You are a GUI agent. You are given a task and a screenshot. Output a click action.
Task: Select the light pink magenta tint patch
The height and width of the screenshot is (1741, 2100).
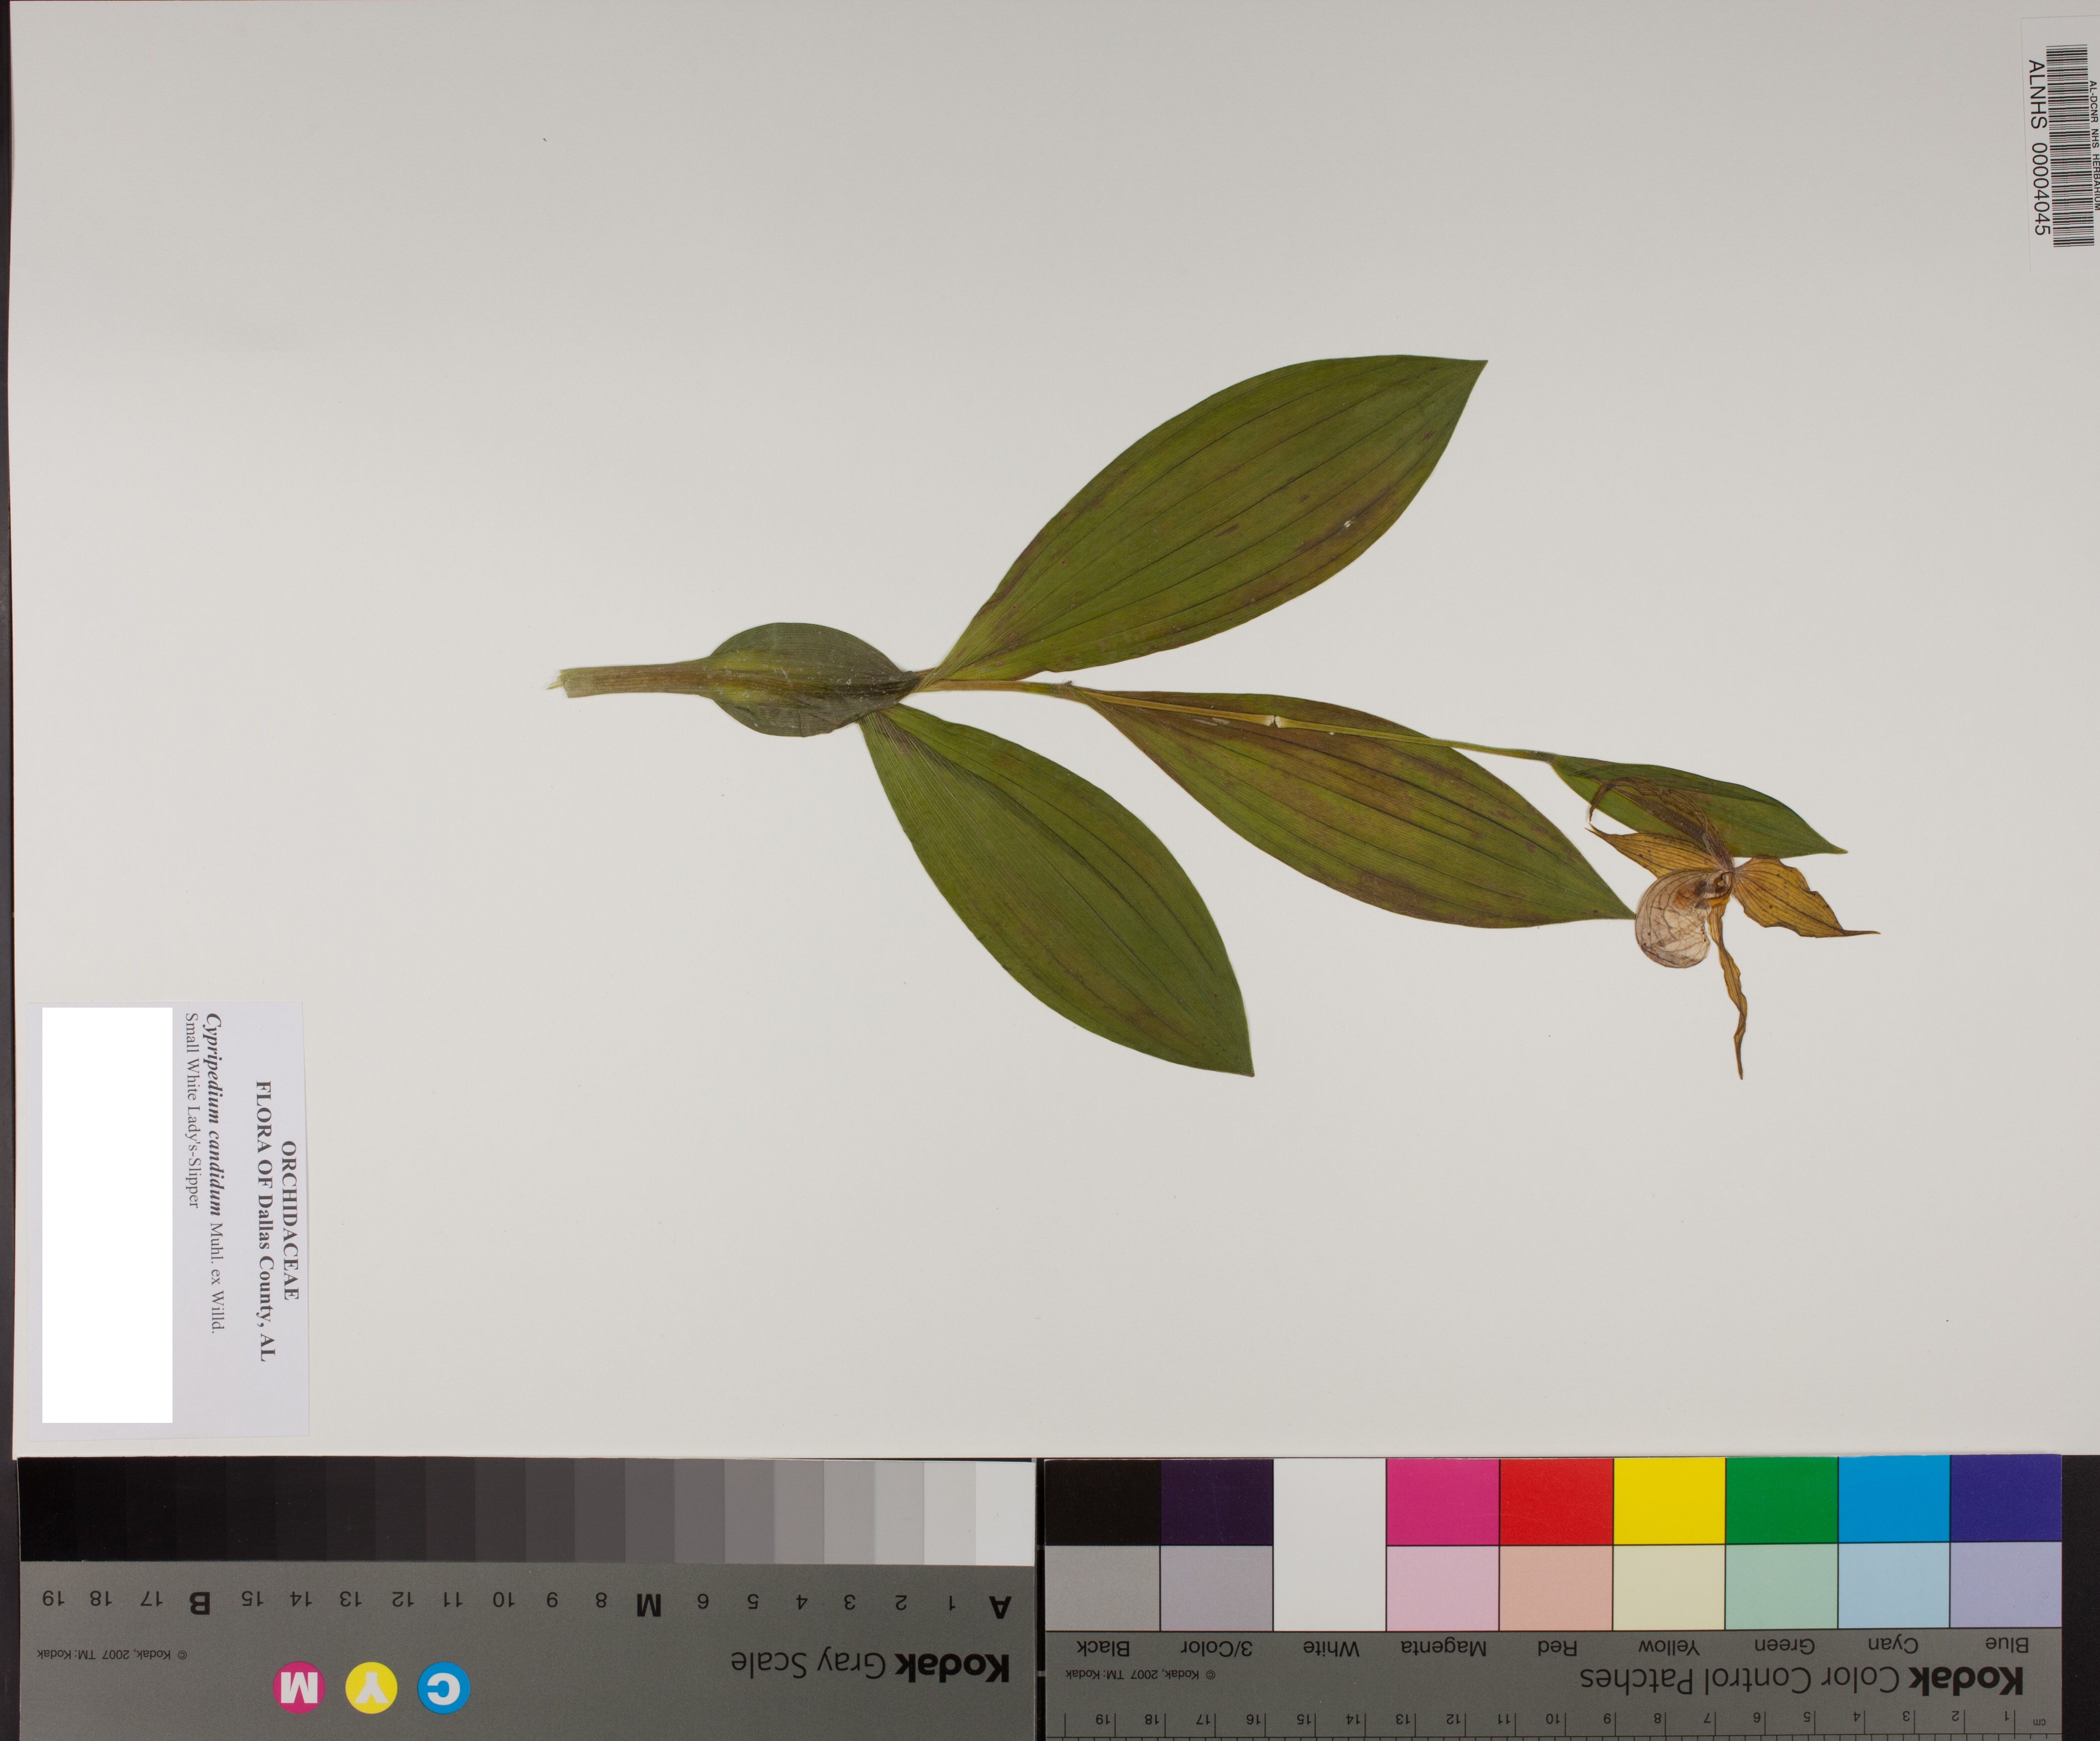1442,1588
